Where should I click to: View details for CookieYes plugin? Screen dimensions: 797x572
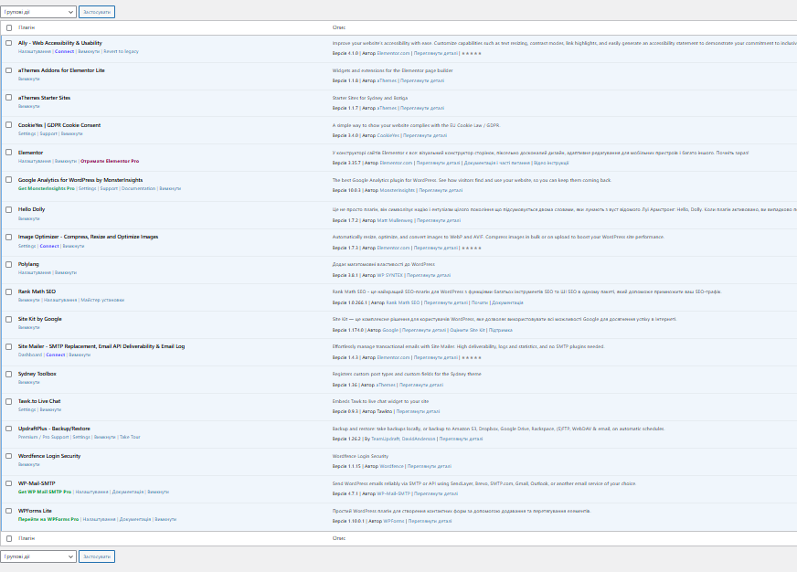click(x=425, y=135)
